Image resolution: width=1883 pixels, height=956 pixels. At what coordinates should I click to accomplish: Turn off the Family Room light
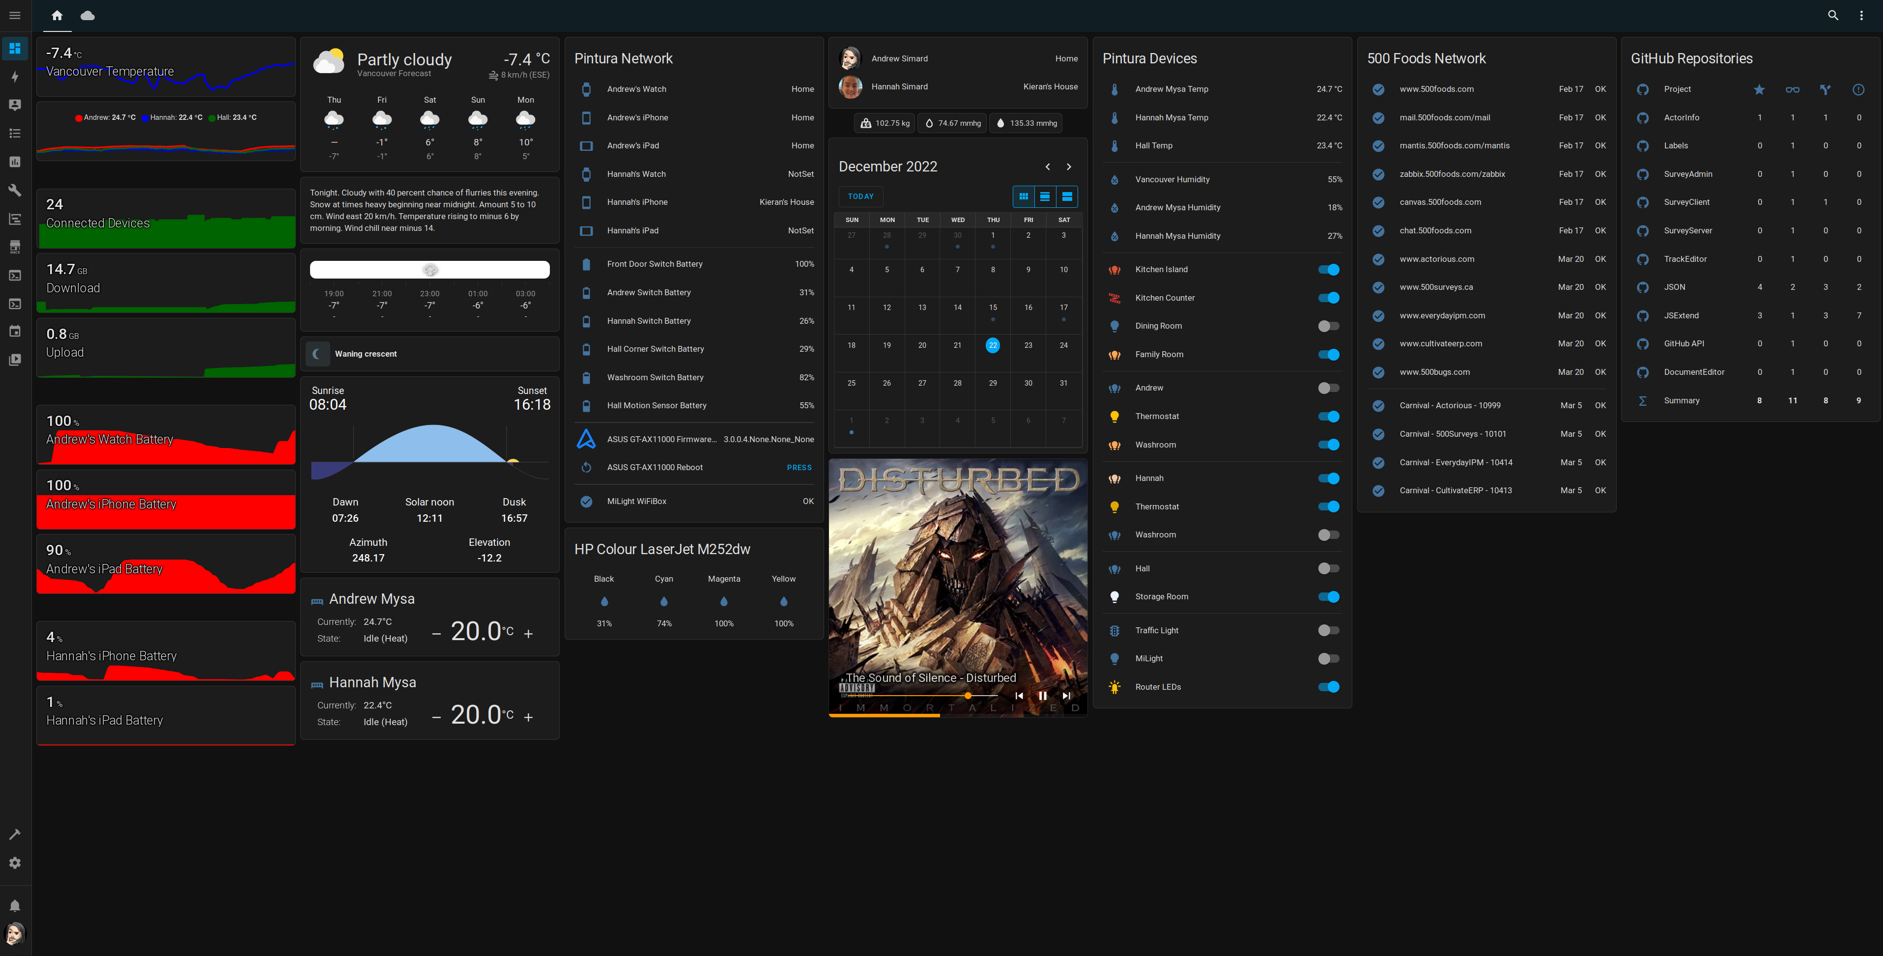point(1328,355)
